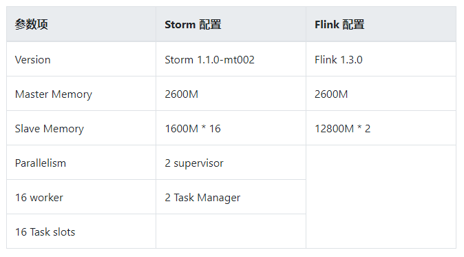
Task: Select the Master Memory row label
Action: [81, 94]
